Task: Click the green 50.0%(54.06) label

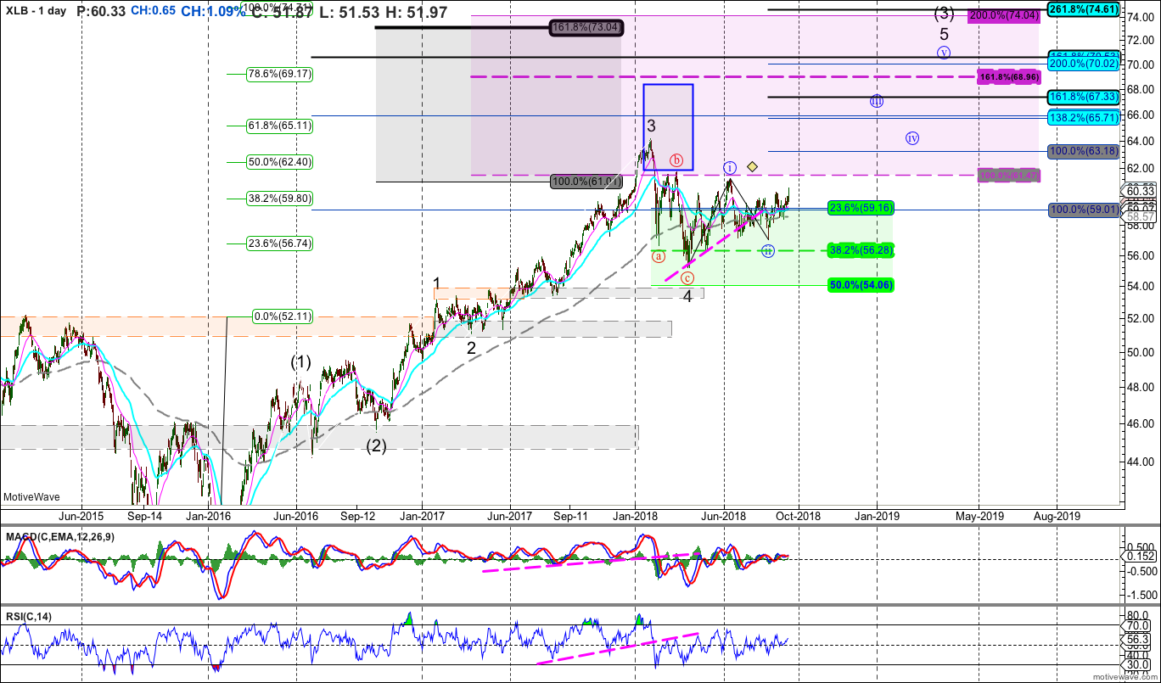Action: pos(861,286)
